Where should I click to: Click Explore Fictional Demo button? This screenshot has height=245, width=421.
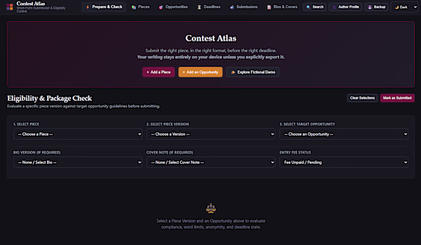pyautogui.click(x=253, y=72)
